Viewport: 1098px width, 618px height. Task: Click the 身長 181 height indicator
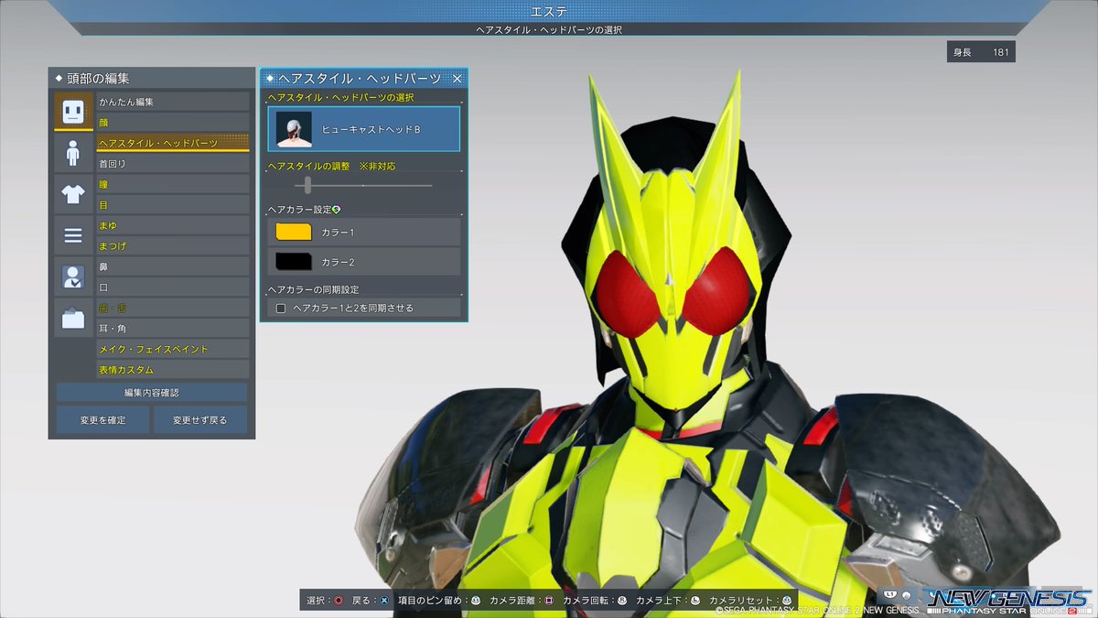[x=981, y=52]
